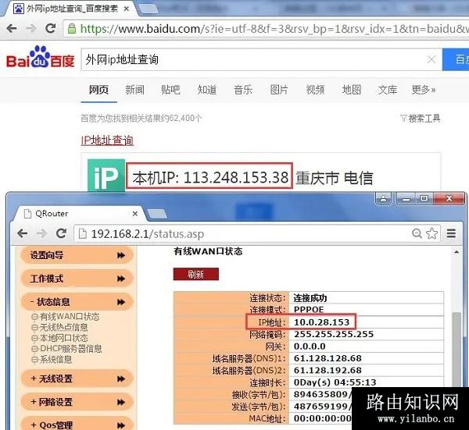
Task: Click the scrollbar up arrow on router page
Action: point(456,253)
